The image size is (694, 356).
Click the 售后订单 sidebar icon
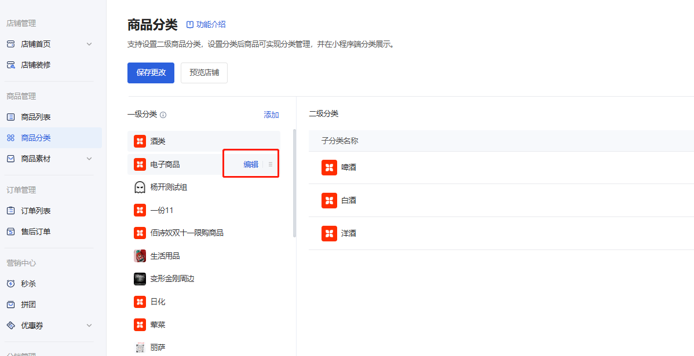[x=11, y=232]
